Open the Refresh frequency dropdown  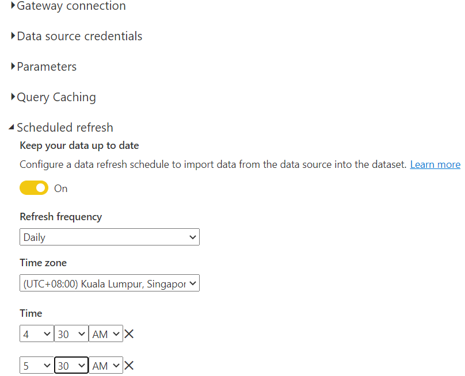pos(109,237)
